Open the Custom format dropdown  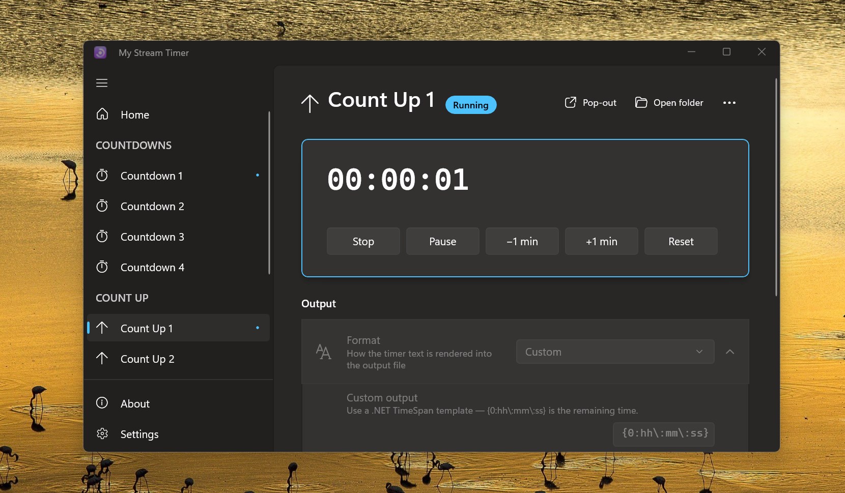point(615,352)
